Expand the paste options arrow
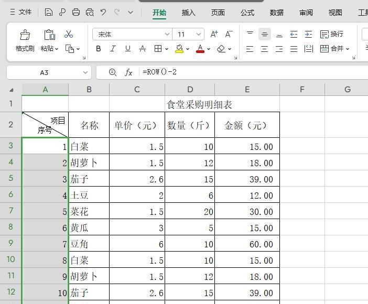368x304 pixels. (57, 49)
